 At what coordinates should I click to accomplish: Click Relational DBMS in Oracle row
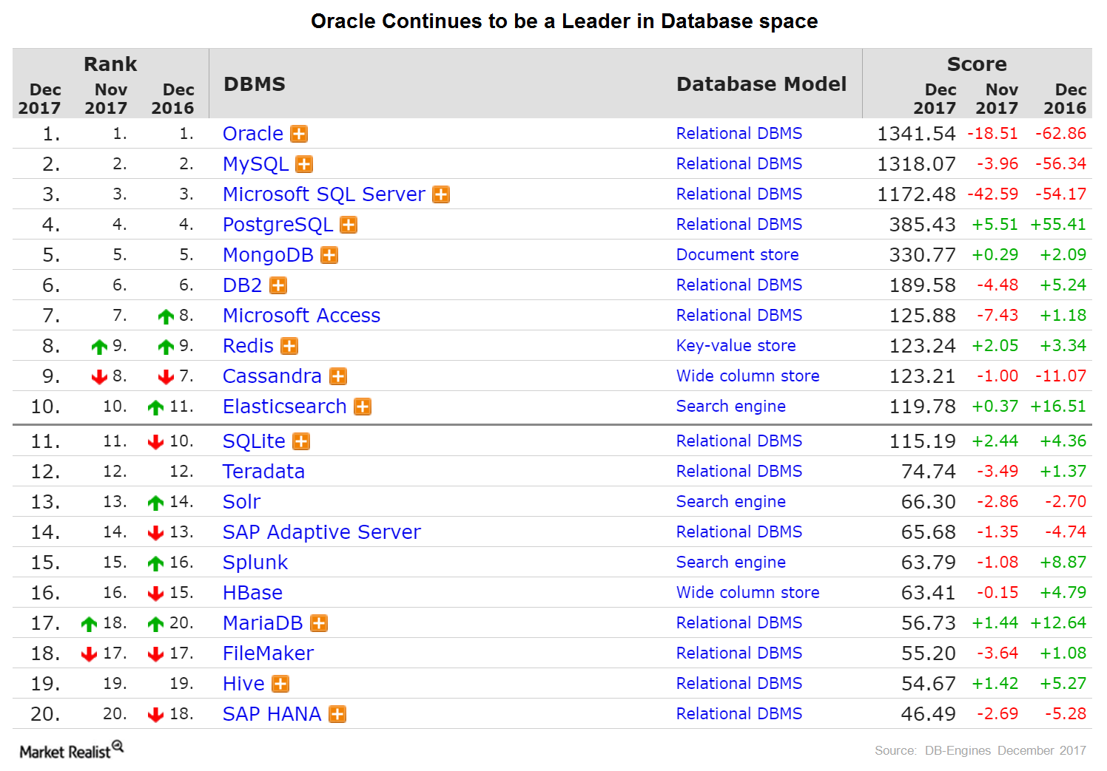(x=739, y=134)
